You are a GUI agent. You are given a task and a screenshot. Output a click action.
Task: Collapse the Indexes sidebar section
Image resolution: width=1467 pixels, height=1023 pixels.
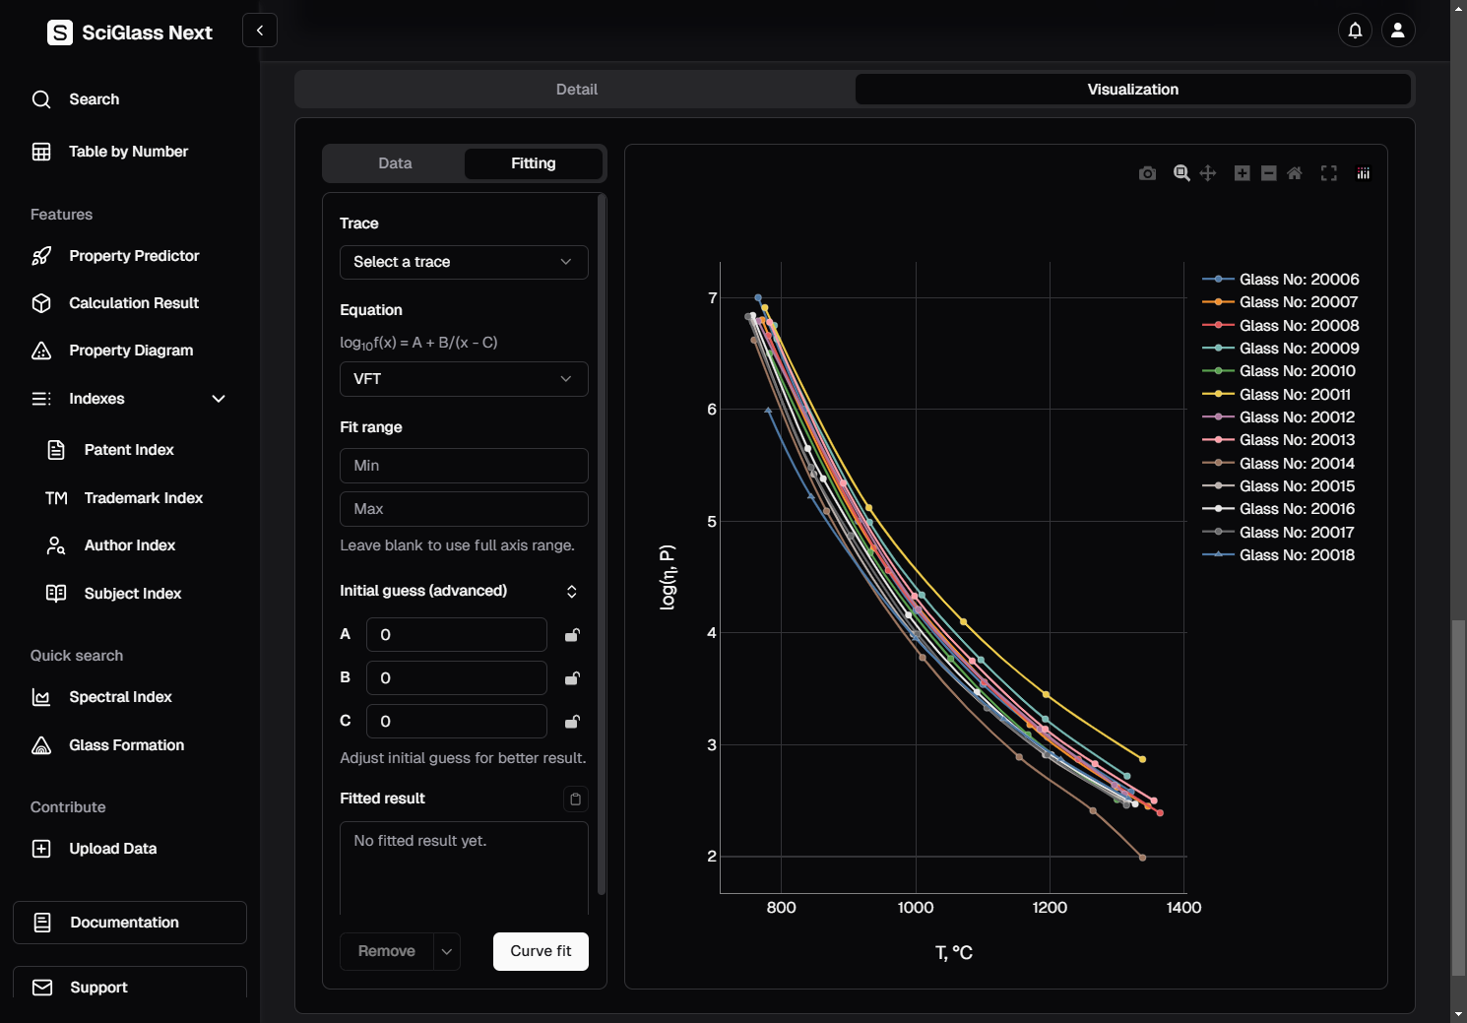(219, 399)
